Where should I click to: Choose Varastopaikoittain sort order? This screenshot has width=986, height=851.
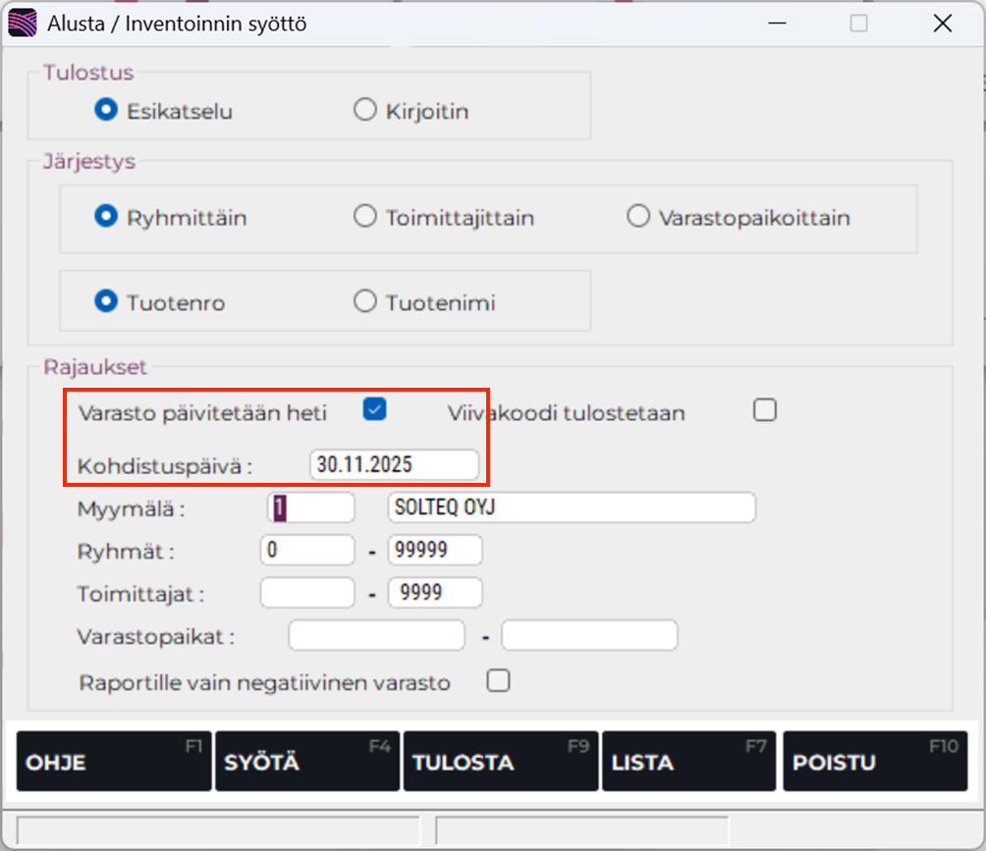(x=638, y=217)
